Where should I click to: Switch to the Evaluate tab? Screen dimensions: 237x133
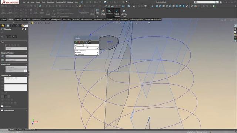click(x=76, y=20)
